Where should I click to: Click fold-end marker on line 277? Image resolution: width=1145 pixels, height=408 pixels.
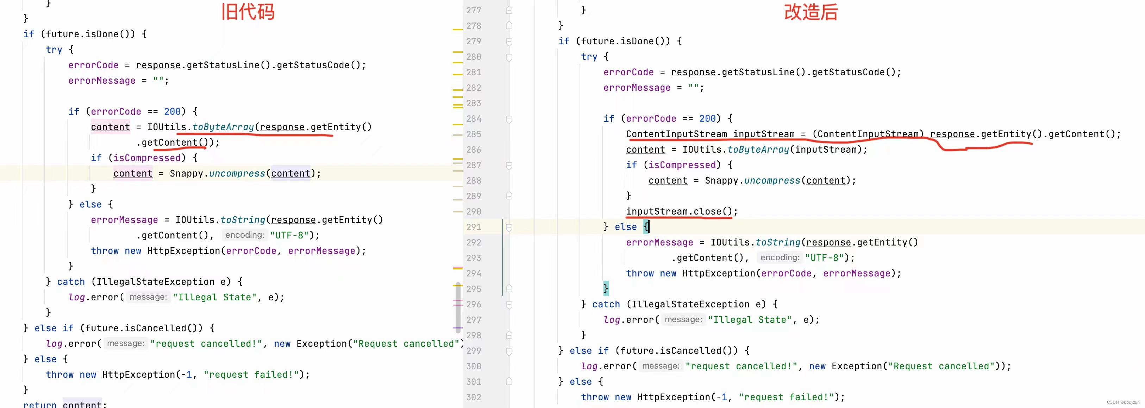pyautogui.click(x=509, y=10)
